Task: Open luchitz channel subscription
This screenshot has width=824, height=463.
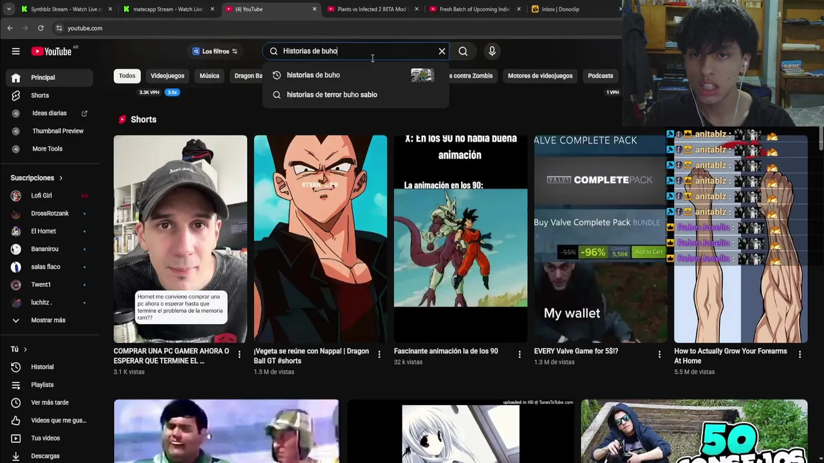Action: (x=50, y=302)
